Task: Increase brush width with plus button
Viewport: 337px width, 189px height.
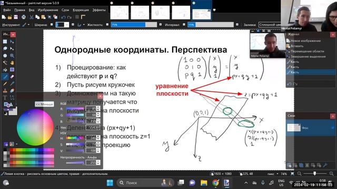Action: click(x=73, y=25)
